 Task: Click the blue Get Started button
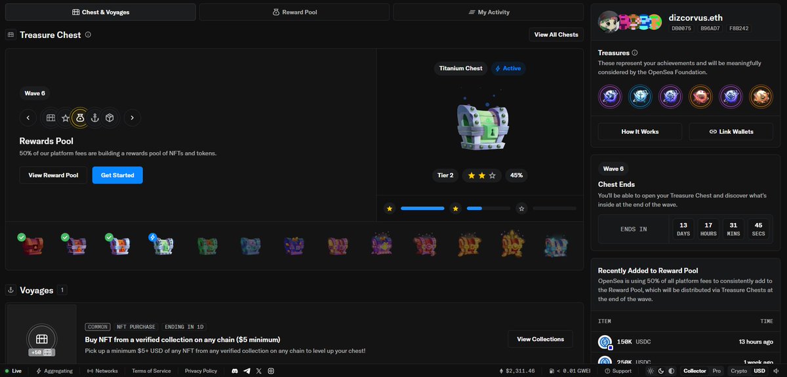(117, 175)
